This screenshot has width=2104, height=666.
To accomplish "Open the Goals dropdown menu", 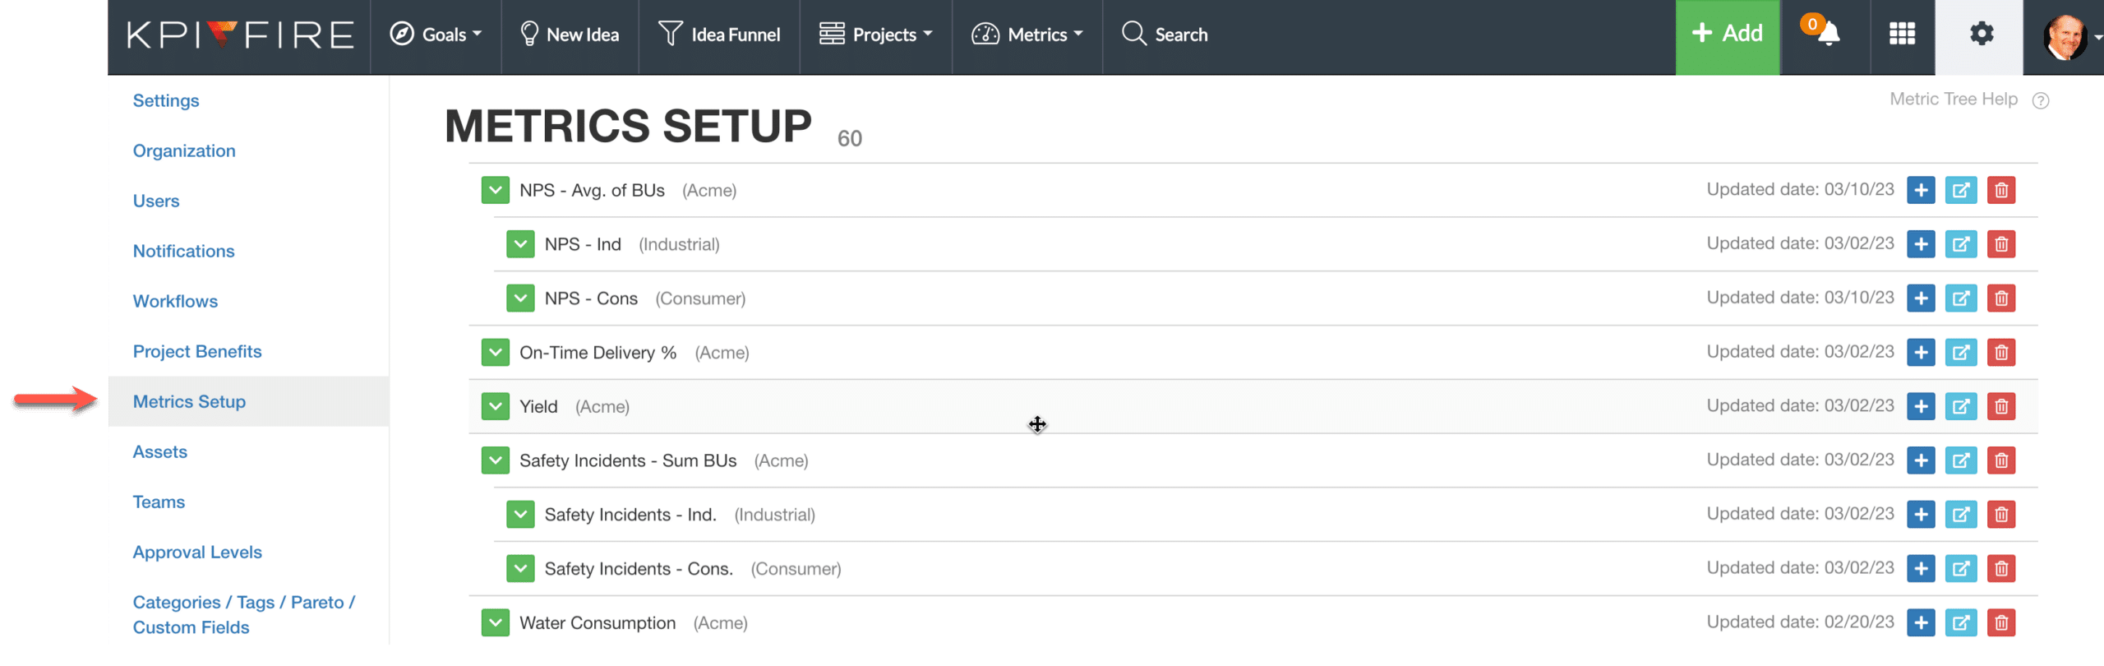I will click(436, 35).
